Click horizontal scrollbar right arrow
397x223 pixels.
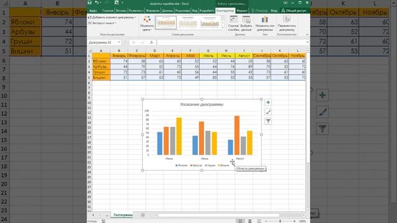click(x=303, y=215)
